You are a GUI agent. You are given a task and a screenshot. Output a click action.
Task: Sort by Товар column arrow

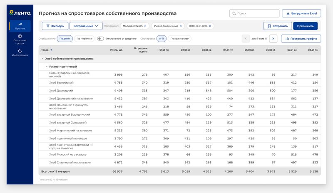[x=51, y=50]
